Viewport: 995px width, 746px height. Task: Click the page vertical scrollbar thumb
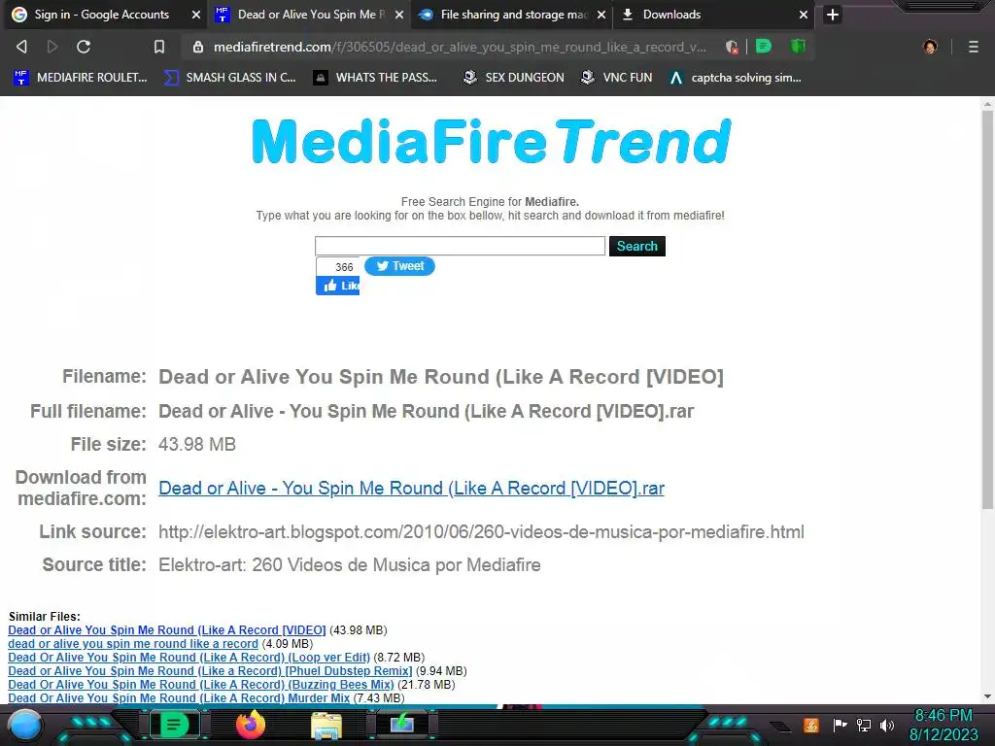[987, 310]
